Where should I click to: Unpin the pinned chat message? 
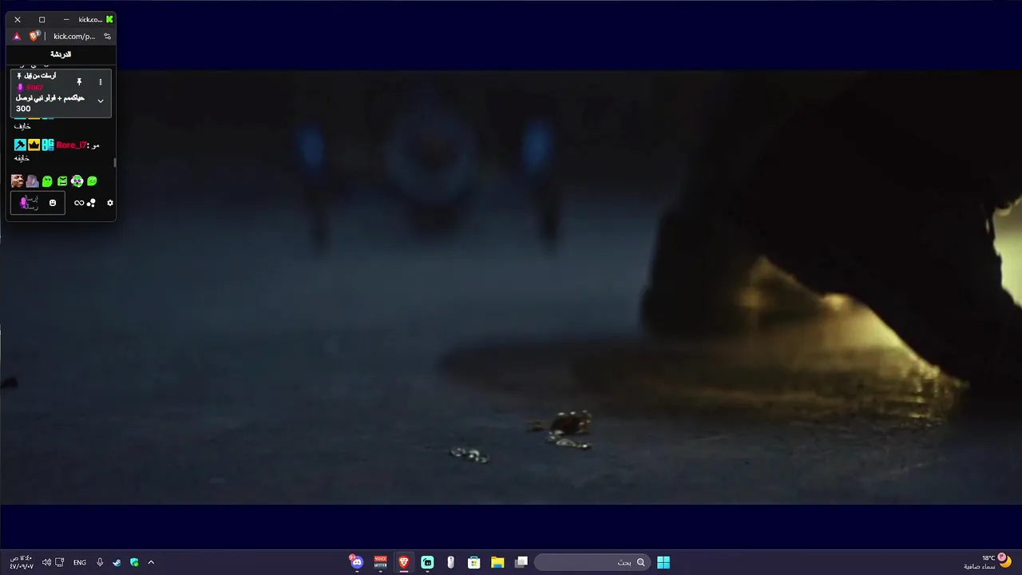[x=79, y=81]
